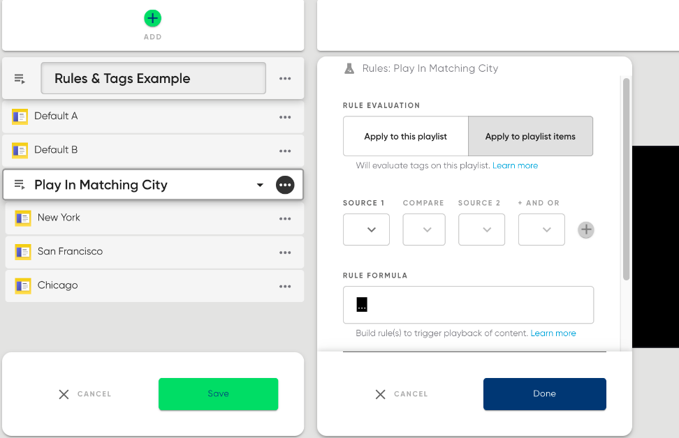This screenshot has height=438, width=679.
Task: Select the Default A list item
Action: coord(153,116)
